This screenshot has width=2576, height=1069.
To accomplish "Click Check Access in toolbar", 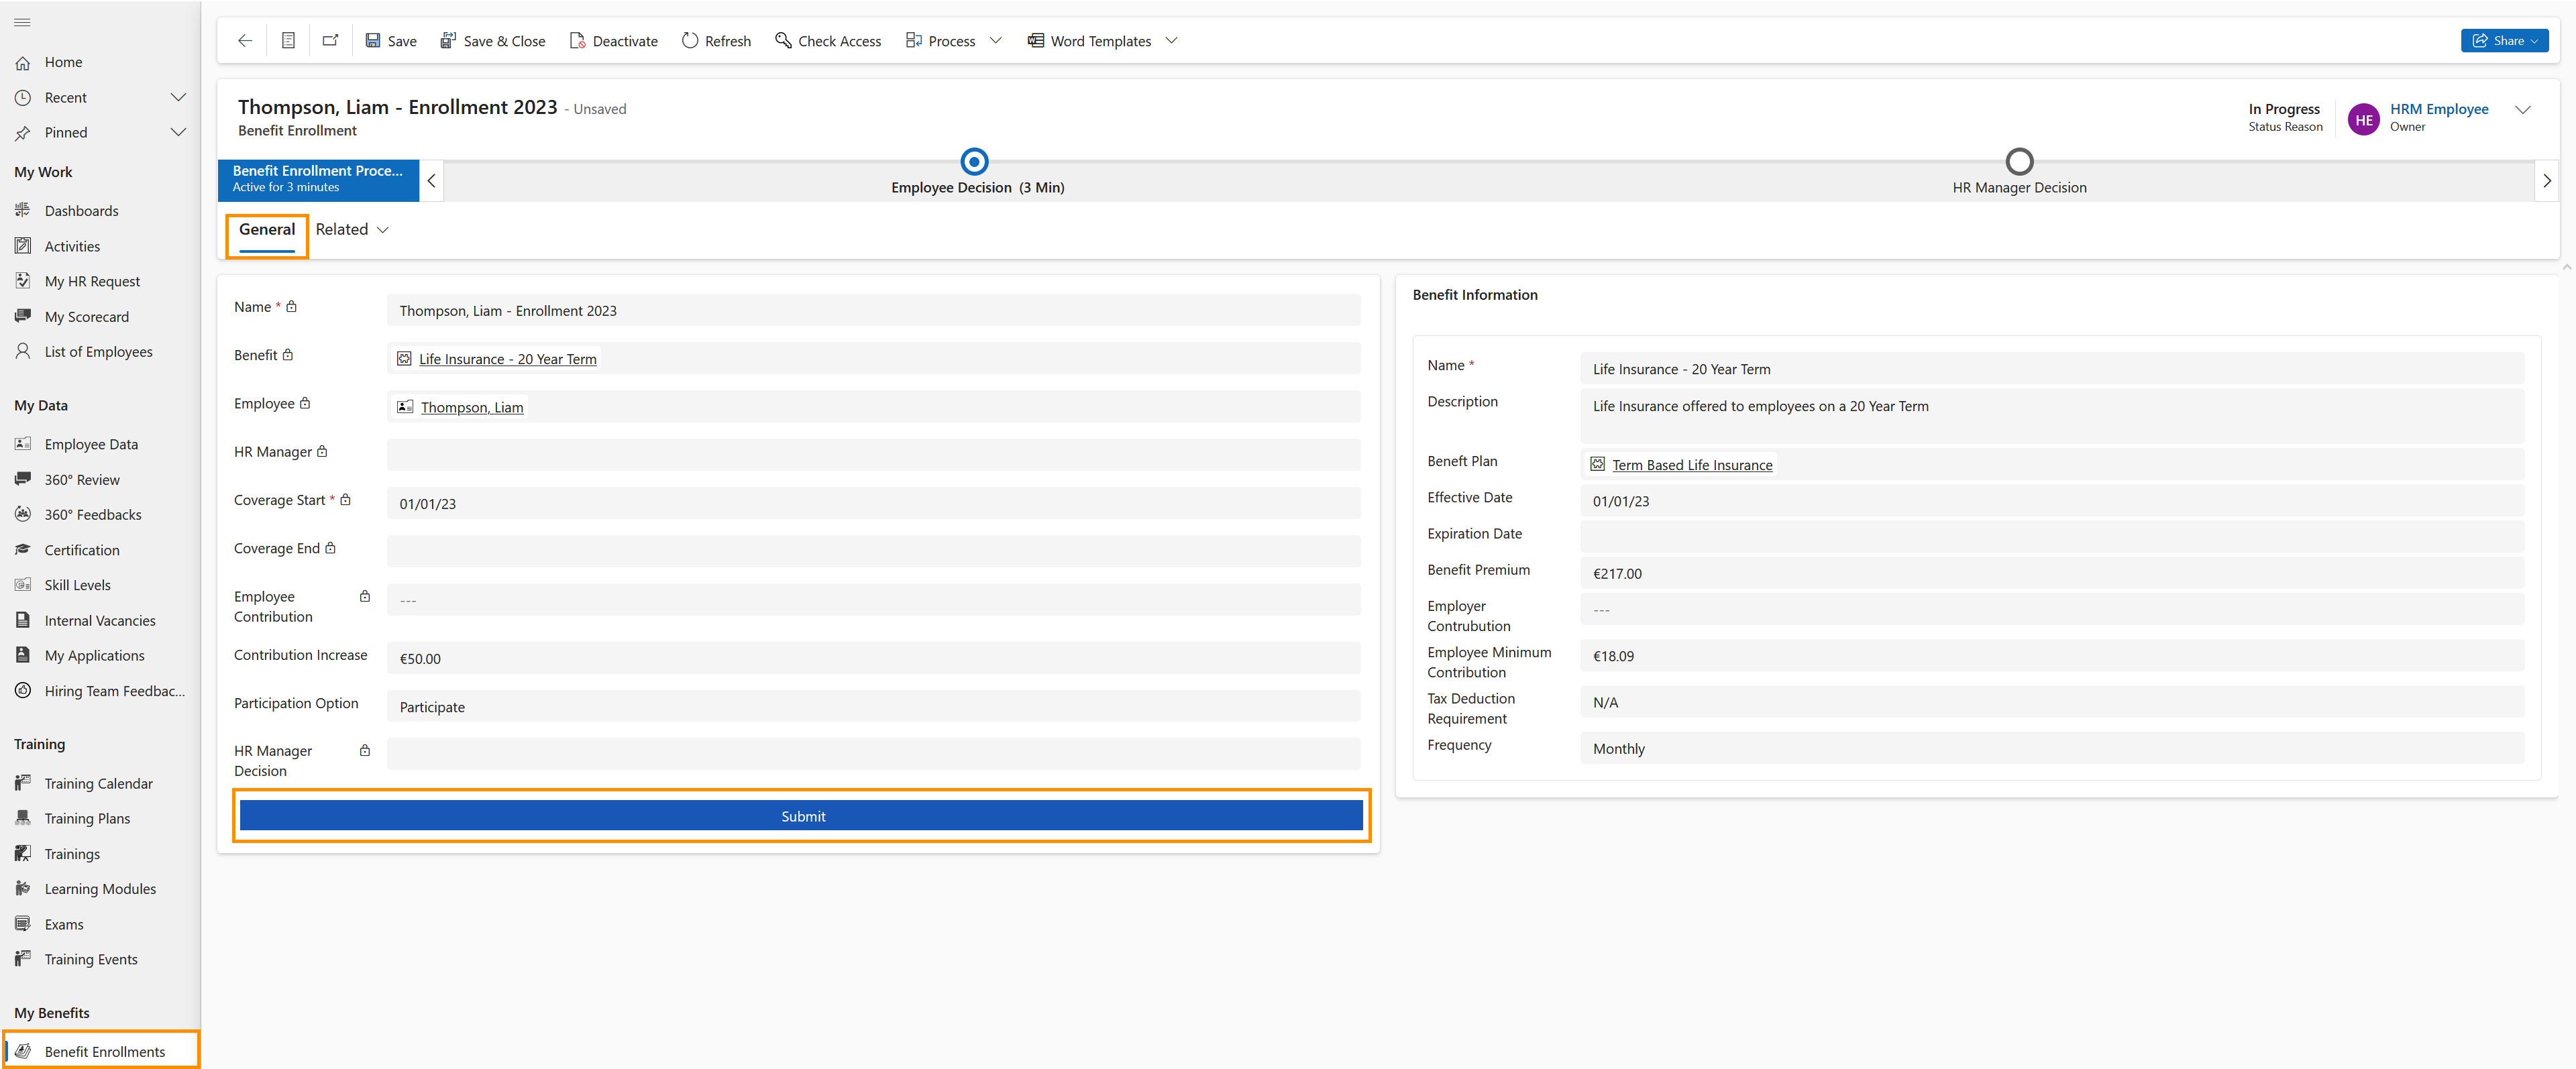I will click(828, 41).
